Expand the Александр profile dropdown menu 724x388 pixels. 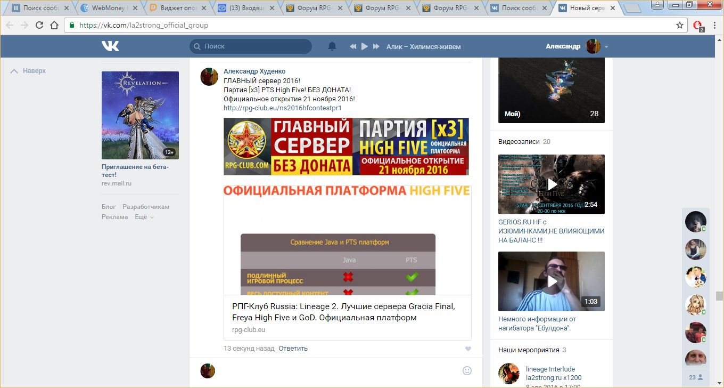pos(606,47)
